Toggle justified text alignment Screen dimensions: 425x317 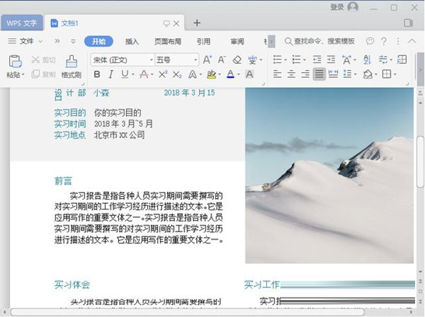319,74
